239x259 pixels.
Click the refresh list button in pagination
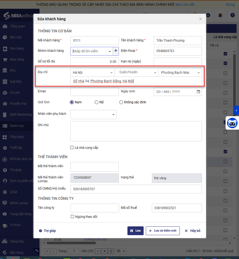coord(111,251)
